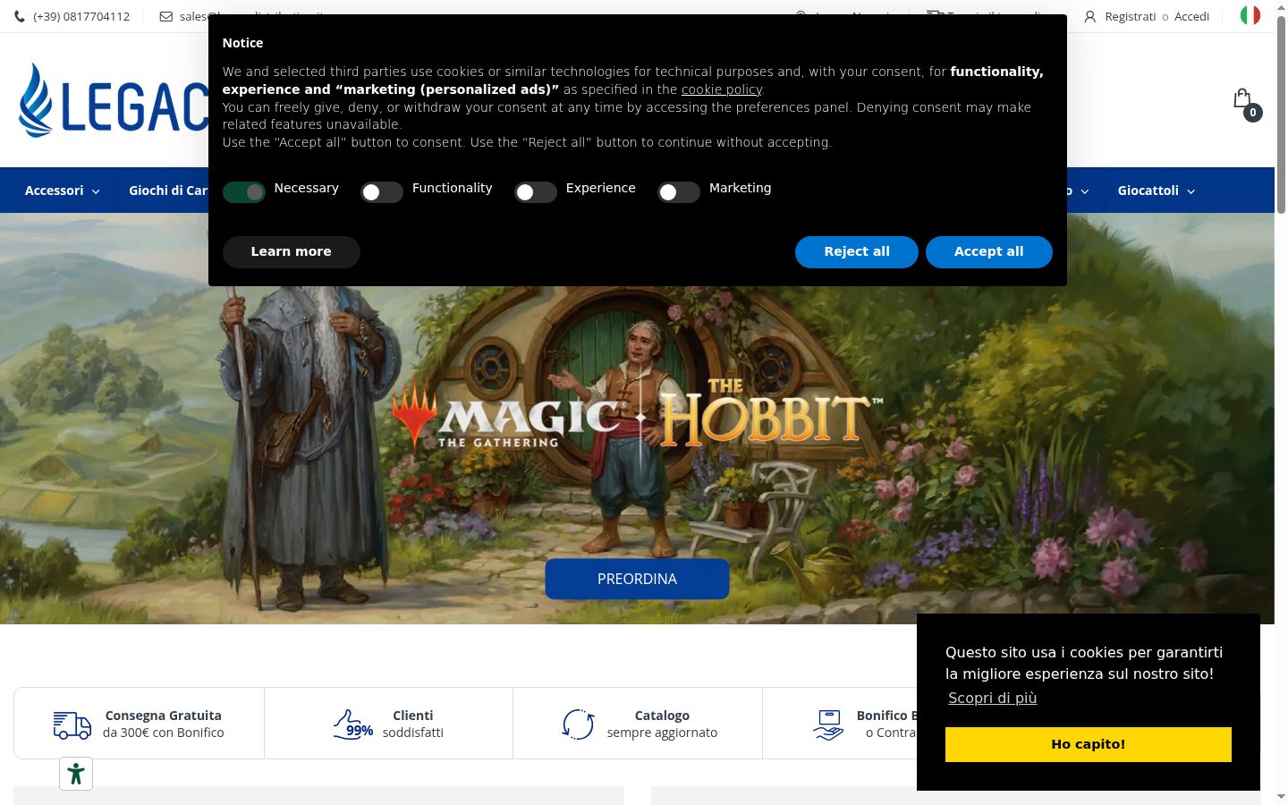Viewport: 1288px width, 805px height.
Task: Open the shopping cart icon
Action: point(1241,97)
